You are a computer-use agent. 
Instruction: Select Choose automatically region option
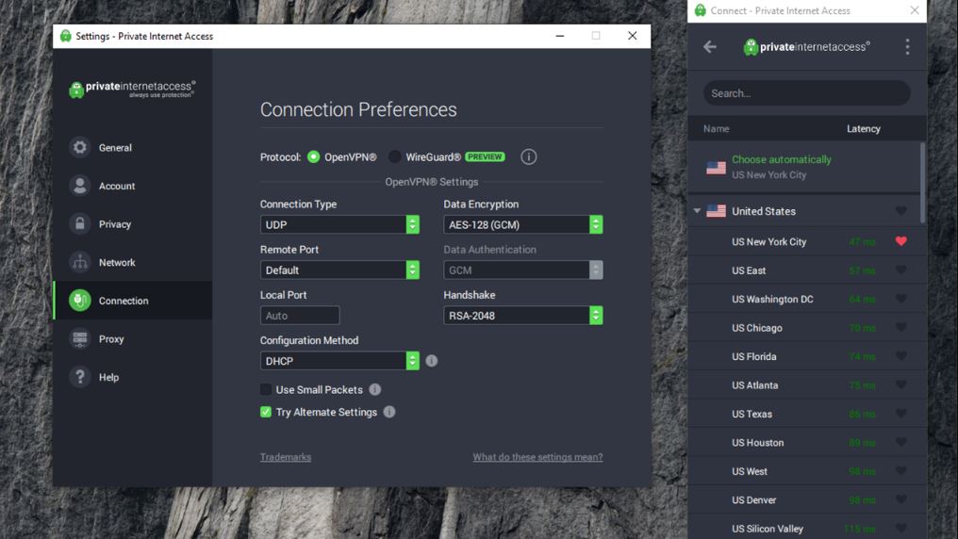click(804, 167)
